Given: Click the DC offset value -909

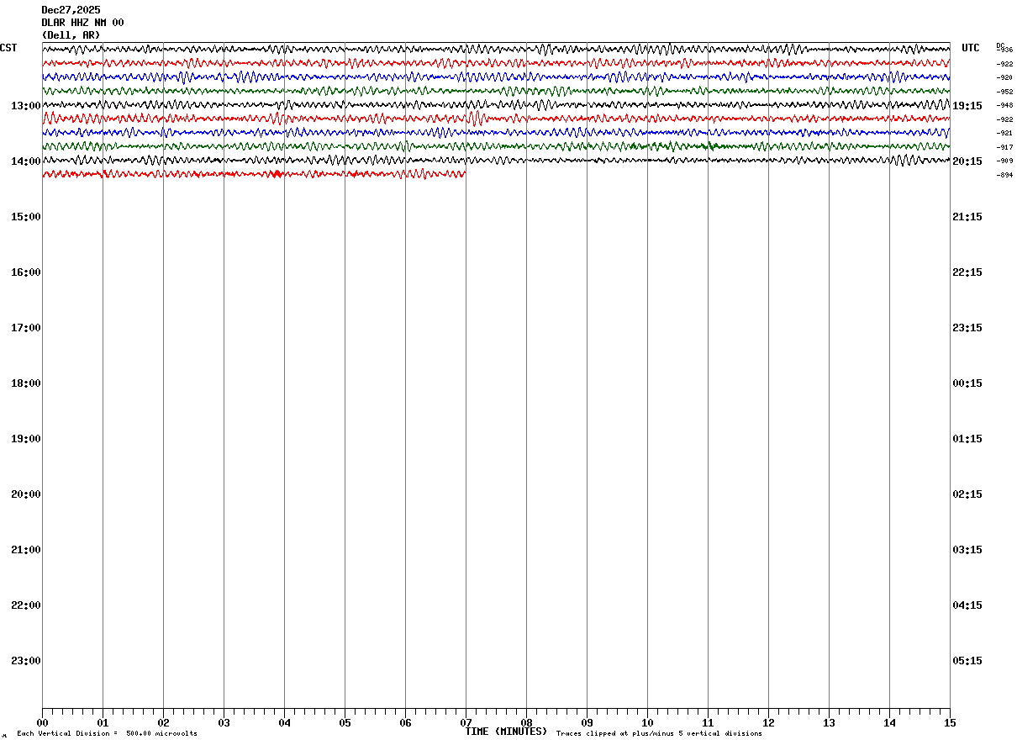Looking at the screenshot, I should pos(1005,161).
